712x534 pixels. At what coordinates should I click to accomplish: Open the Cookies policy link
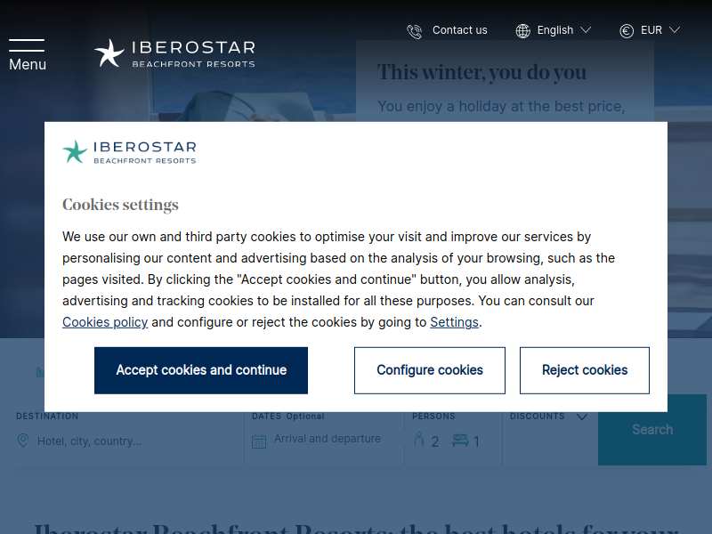[105, 322]
